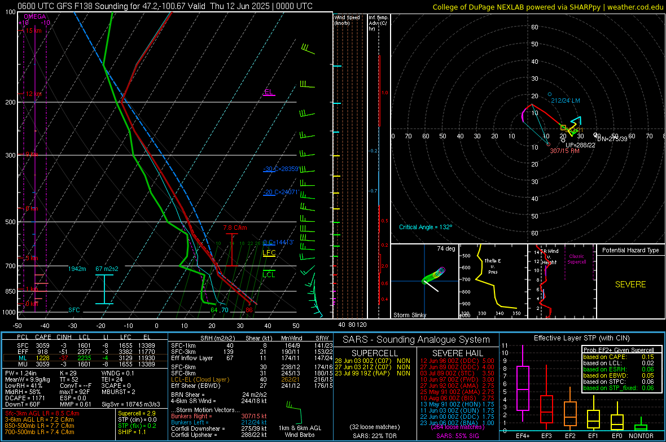
Task: Click the Classic Supercell annotation
Action: pyautogui.click(x=577, y=259)
